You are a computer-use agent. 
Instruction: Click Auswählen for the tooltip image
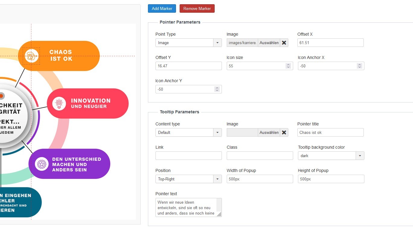269,133
